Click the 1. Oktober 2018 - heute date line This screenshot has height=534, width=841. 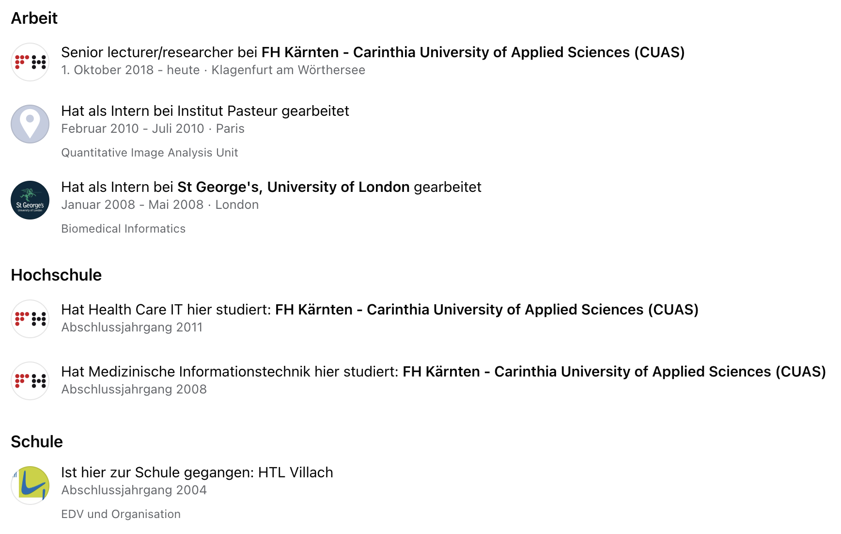[x=213, y=70]
